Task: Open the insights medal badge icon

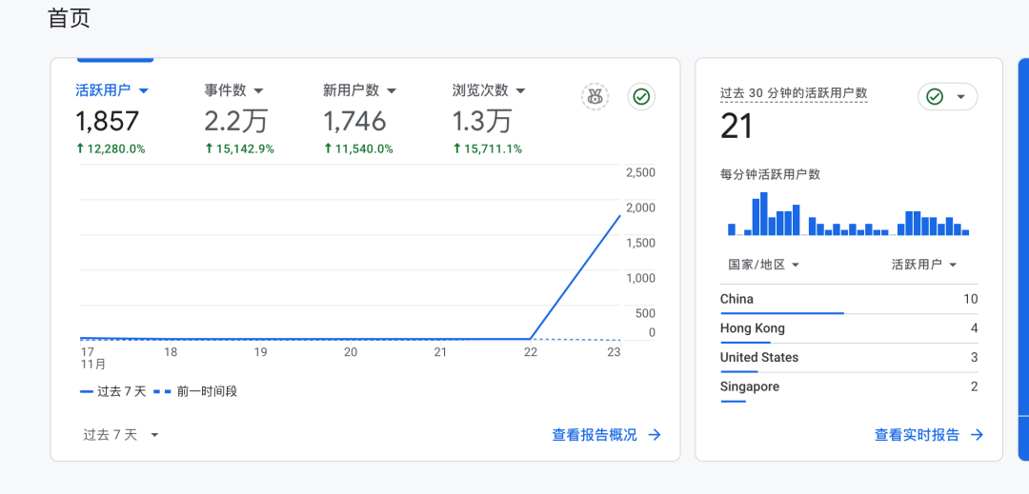Action: (595, 97)
